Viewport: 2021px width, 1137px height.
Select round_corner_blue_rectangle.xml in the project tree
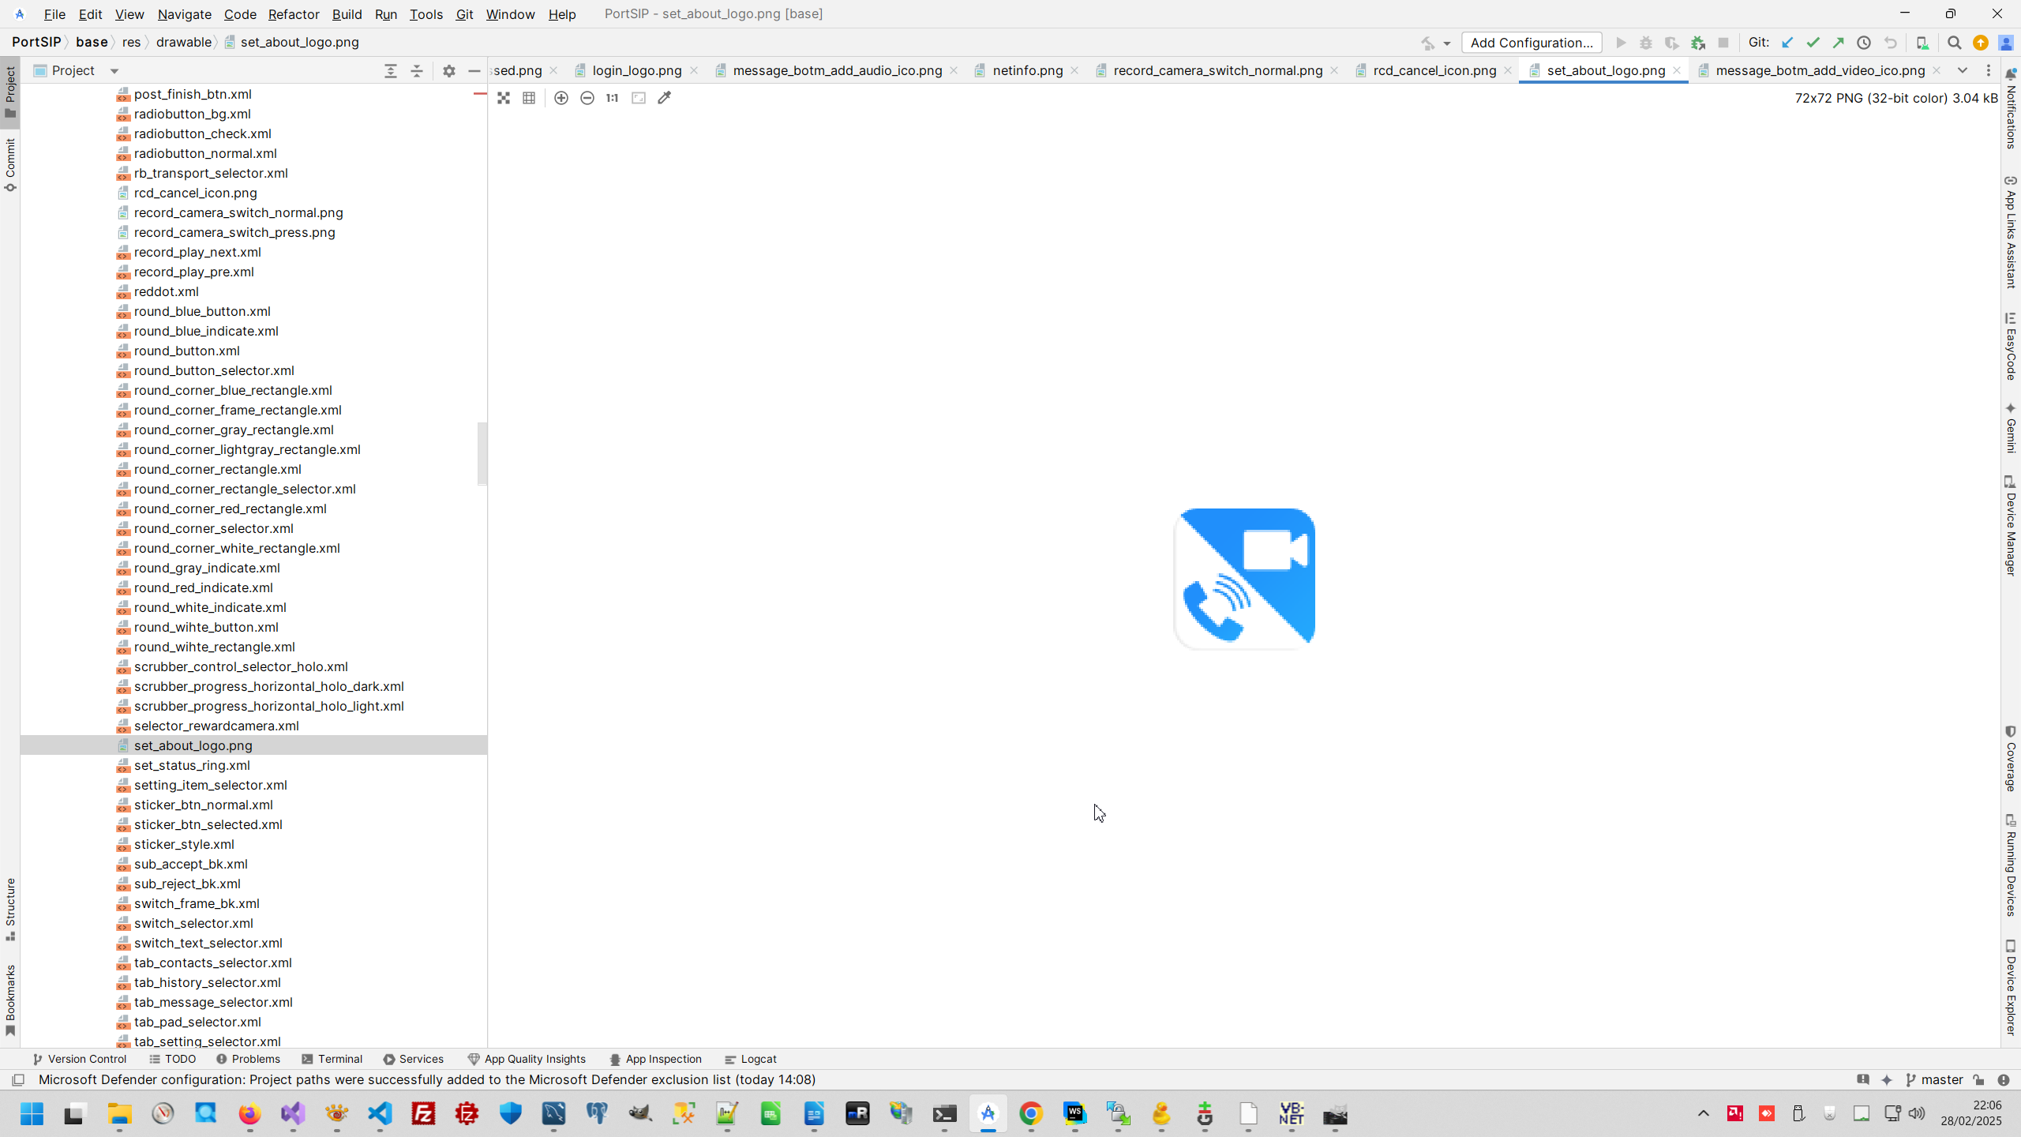click(233, 390)
